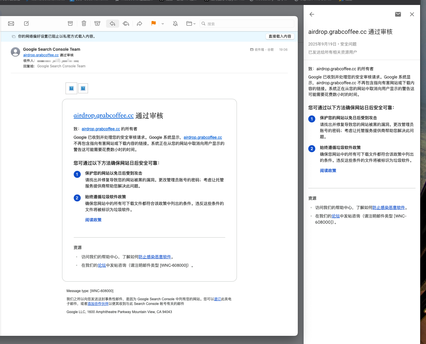The width and height of the screenshot is (426, 344).
Task: Reply to the Google Search Console email
Action: click(112, 23)
